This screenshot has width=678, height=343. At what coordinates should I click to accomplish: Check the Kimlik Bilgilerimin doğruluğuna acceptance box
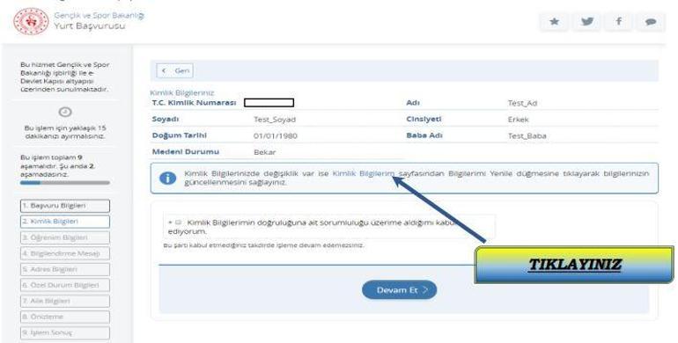point(178,223)
